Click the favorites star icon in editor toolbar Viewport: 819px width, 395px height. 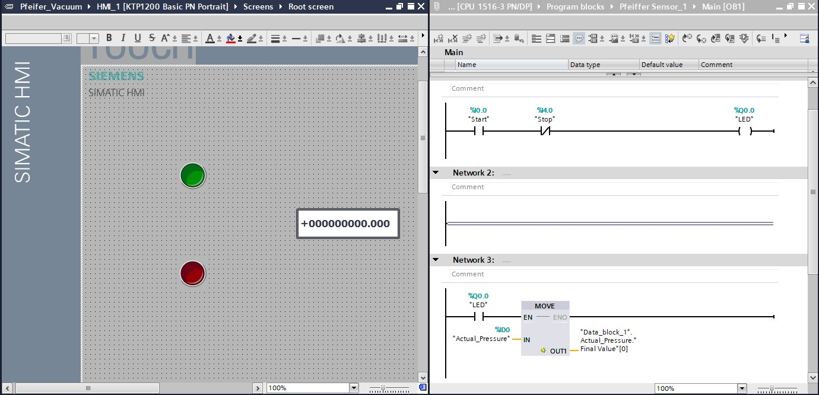(x=670, y=39)
